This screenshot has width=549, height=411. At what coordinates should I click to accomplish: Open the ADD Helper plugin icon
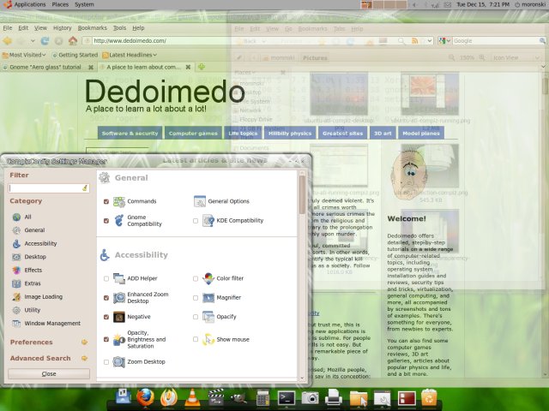tap(119, 278)
